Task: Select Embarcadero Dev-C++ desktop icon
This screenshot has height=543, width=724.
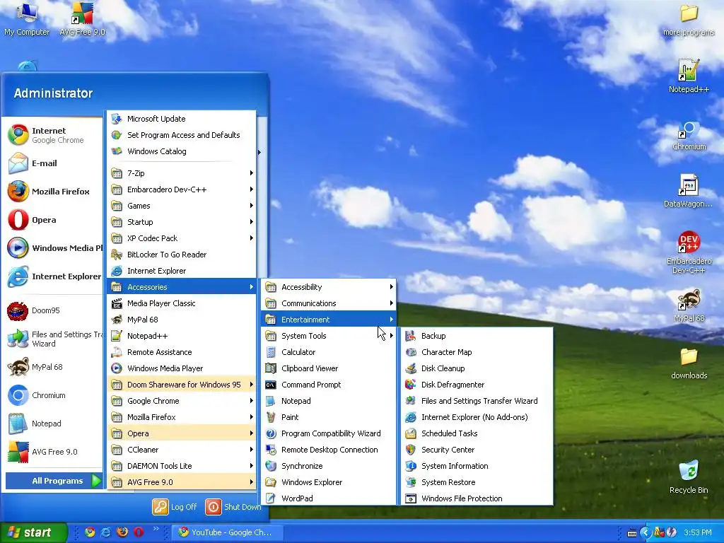Action: click(689, 252)
